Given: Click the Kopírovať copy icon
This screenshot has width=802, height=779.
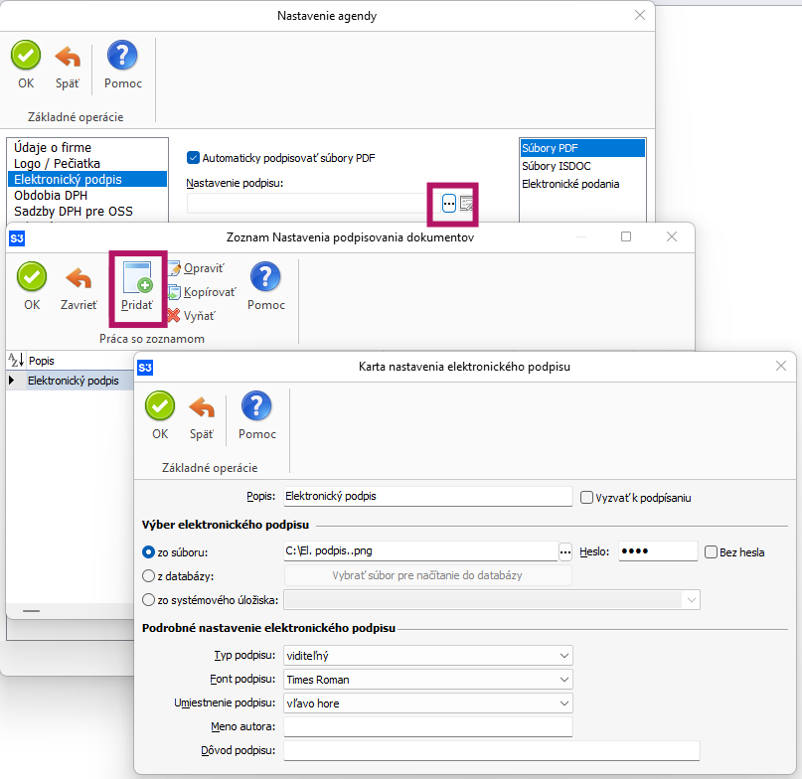Looking at the screenshot, I should tap(175, 292).
